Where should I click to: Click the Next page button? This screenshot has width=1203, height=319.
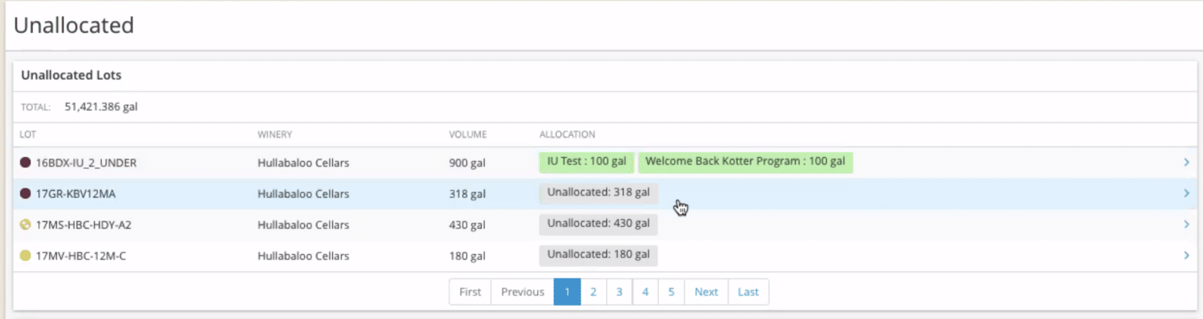[x=706, y=292]
